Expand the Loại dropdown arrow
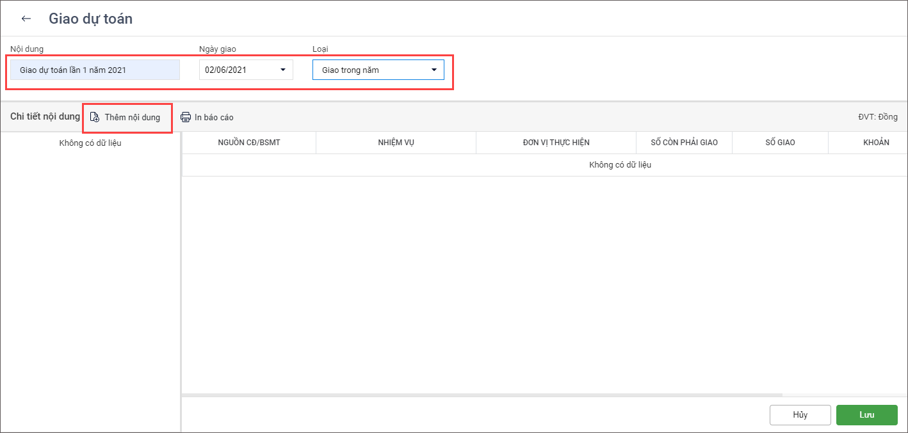908x433 pixels. (x=434, y=70)
